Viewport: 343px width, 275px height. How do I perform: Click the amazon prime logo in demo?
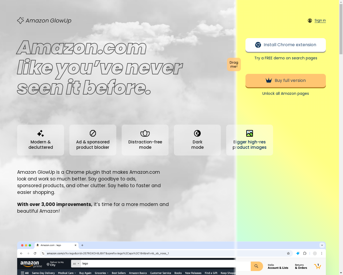[31, 264]
